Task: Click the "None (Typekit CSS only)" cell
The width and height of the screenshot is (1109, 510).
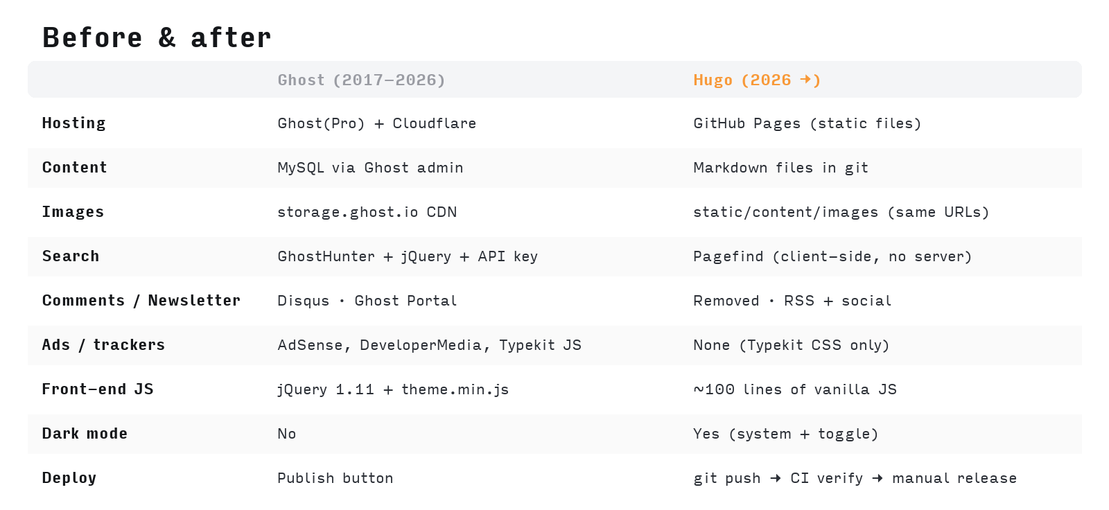Action: click(x=791, y=345)
